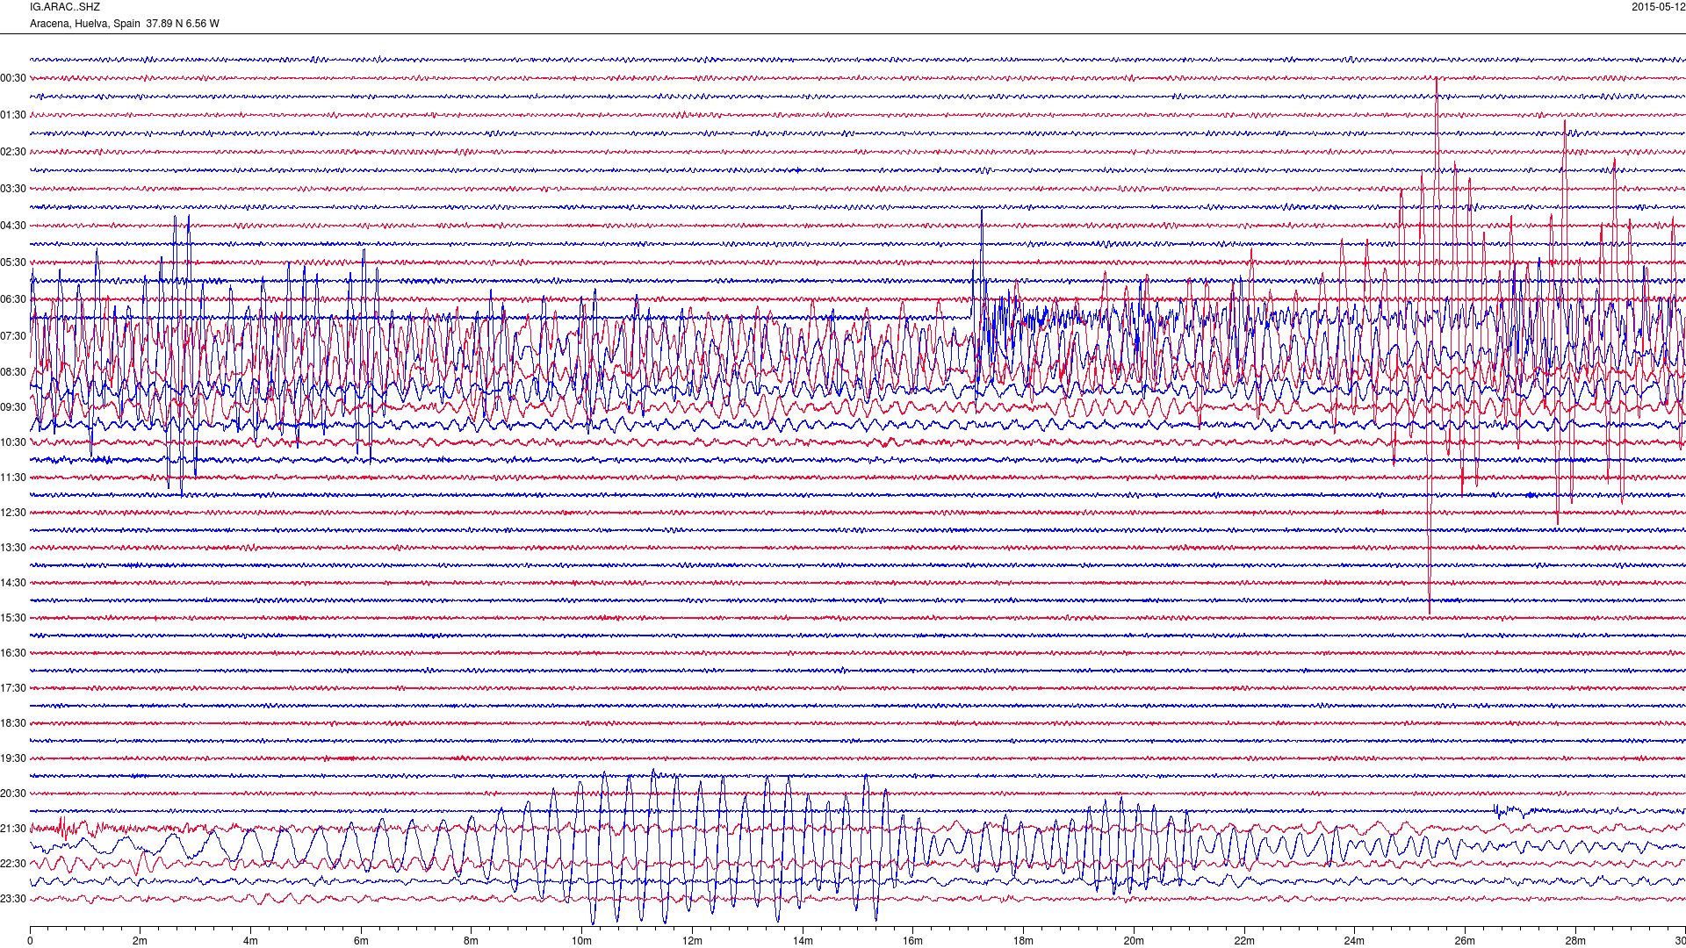Select the 20:30 time row label
Image resolution: width=1686 pixels, height=948 pixels.
click(x=13, y=794)
